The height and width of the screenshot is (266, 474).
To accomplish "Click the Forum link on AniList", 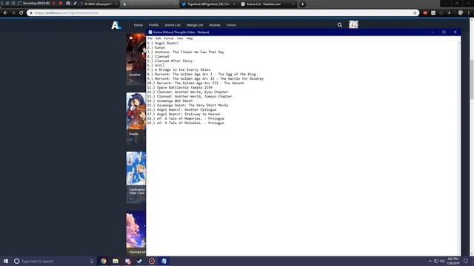I will pos(231,25).
